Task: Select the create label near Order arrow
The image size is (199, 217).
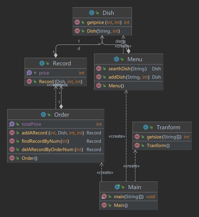Action: (x=105, y=172)
